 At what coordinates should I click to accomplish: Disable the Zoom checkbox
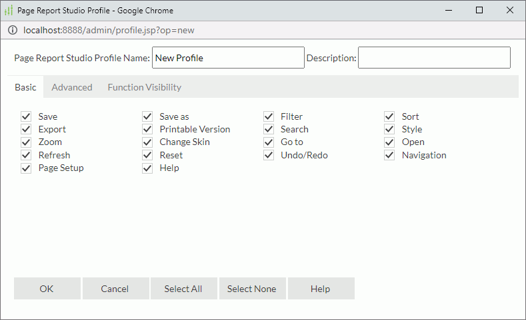(x=26, y=142)
